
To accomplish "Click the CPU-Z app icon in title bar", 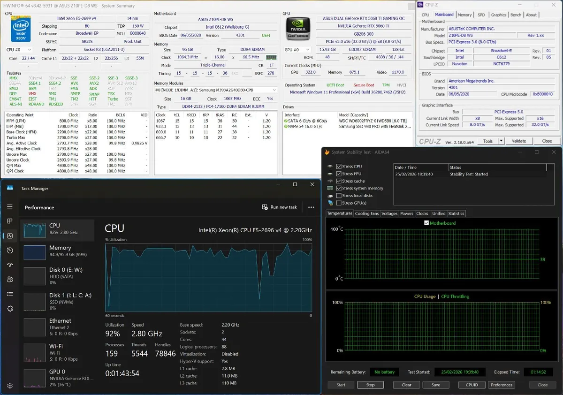I will point(420,5).
